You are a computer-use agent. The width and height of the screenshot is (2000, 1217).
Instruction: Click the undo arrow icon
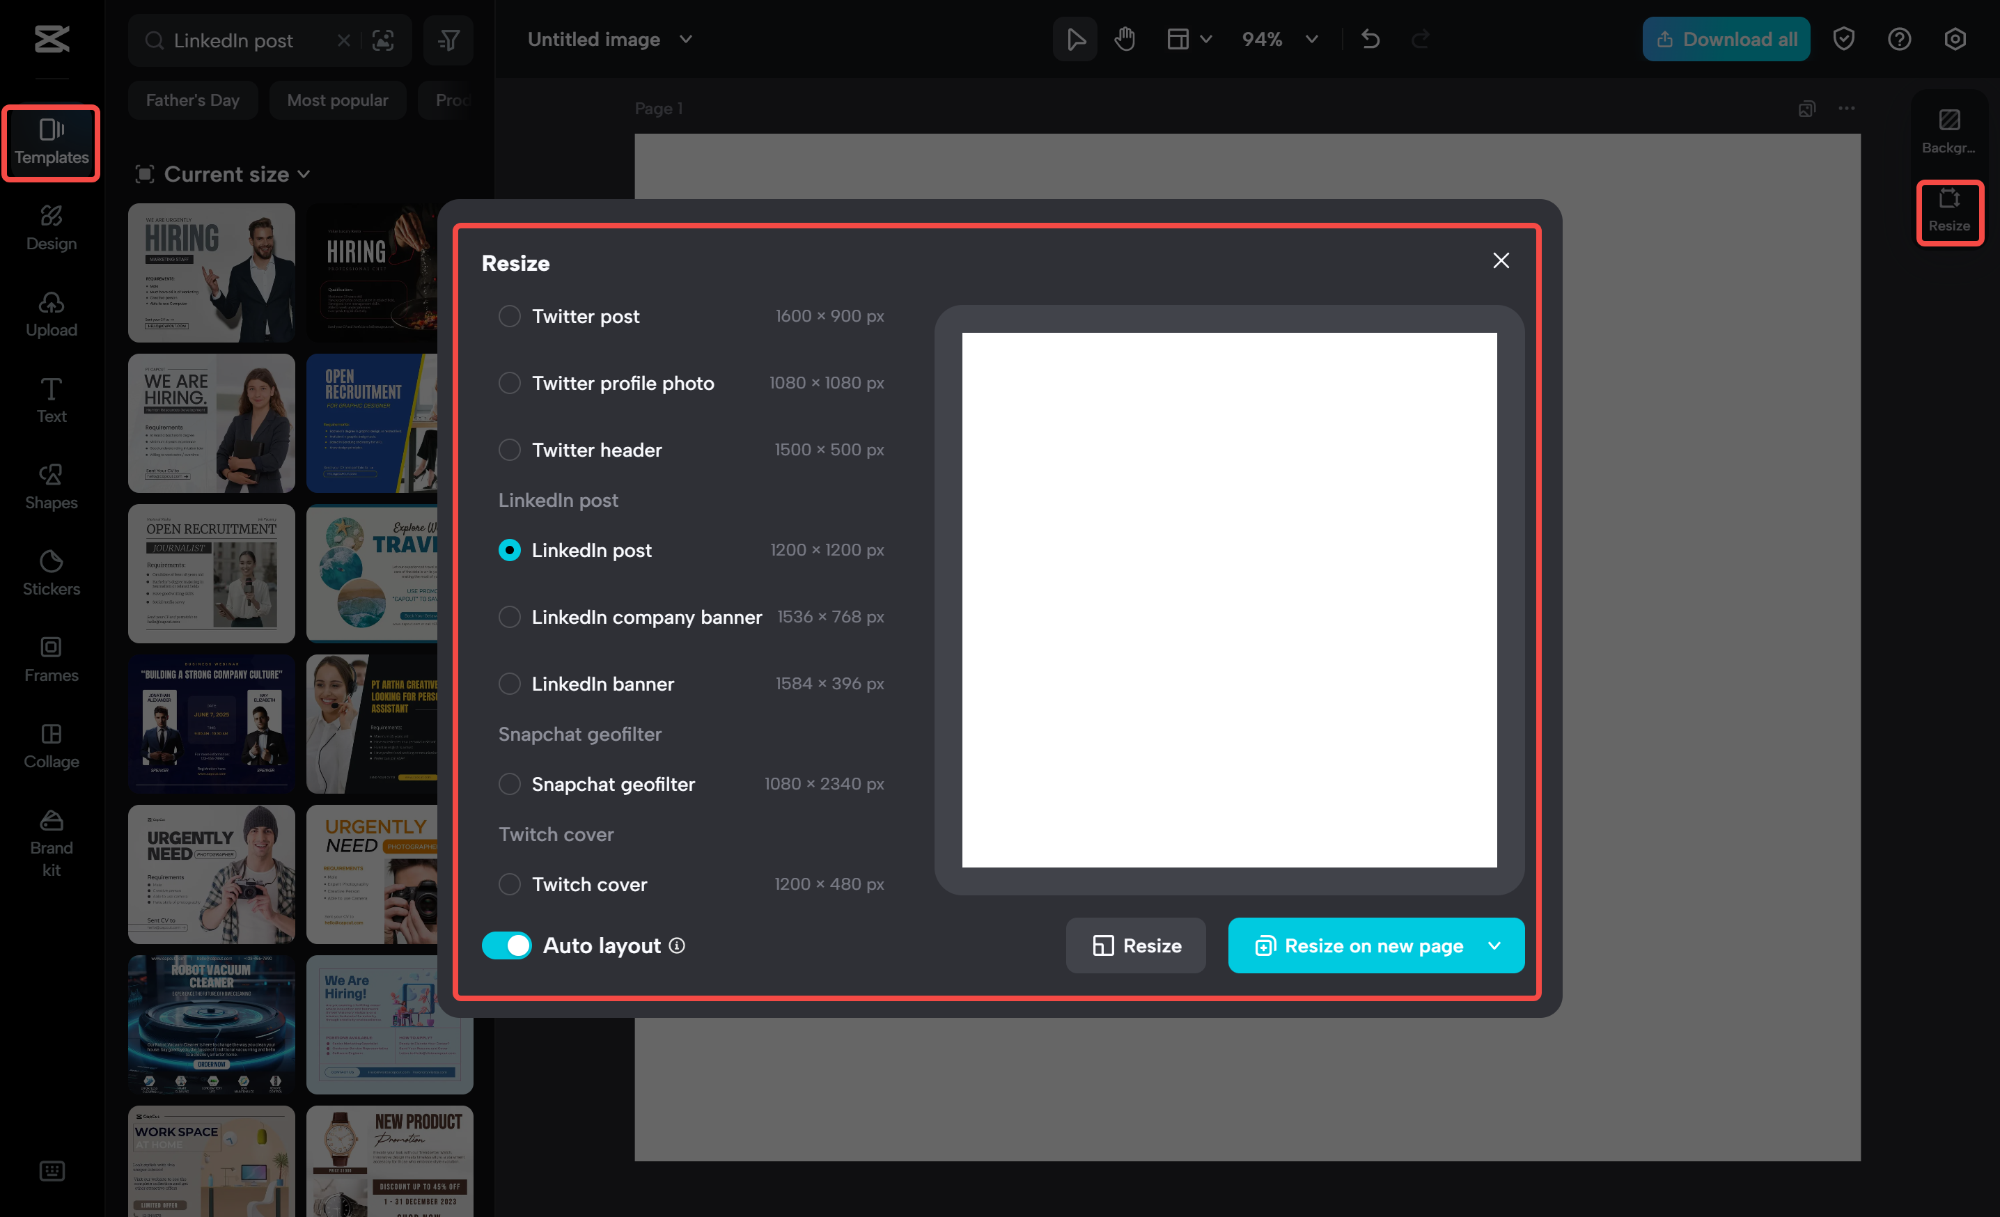(1371, 38)
